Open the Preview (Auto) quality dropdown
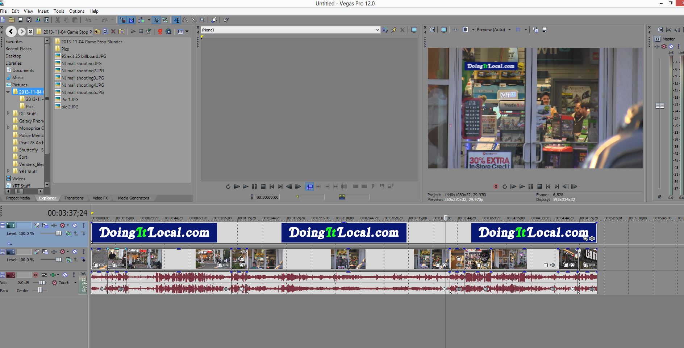684x348 pixels. pos(509,30)
